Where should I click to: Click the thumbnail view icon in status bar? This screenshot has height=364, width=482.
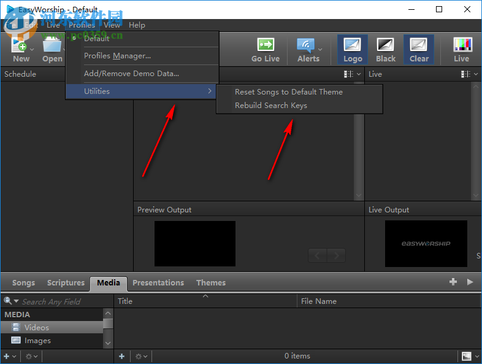[x=467, y=356]
